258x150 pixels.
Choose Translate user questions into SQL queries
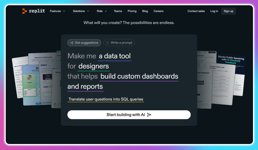(106, 99)
